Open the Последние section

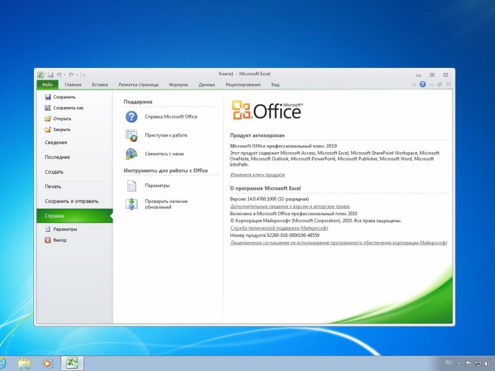[58, 157]
